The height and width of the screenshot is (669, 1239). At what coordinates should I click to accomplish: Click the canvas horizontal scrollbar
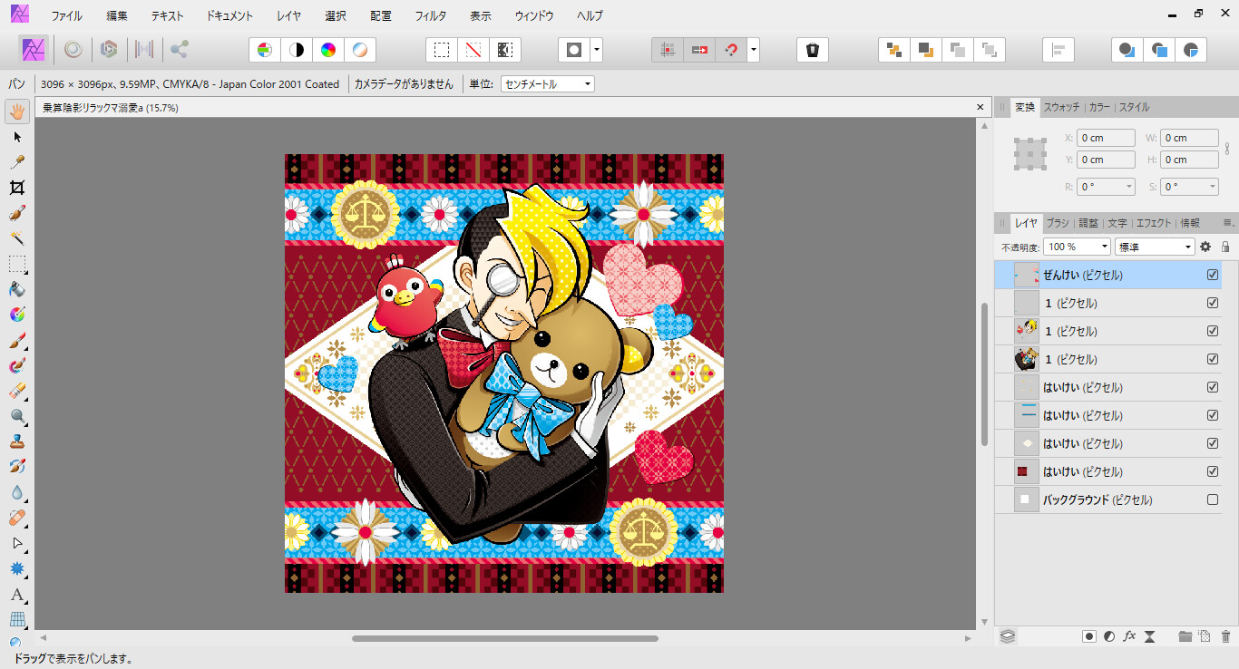point(505,638)
